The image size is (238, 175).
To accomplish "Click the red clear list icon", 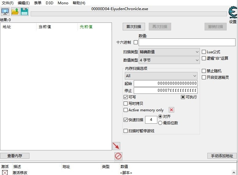I will (x=118, y=156).
